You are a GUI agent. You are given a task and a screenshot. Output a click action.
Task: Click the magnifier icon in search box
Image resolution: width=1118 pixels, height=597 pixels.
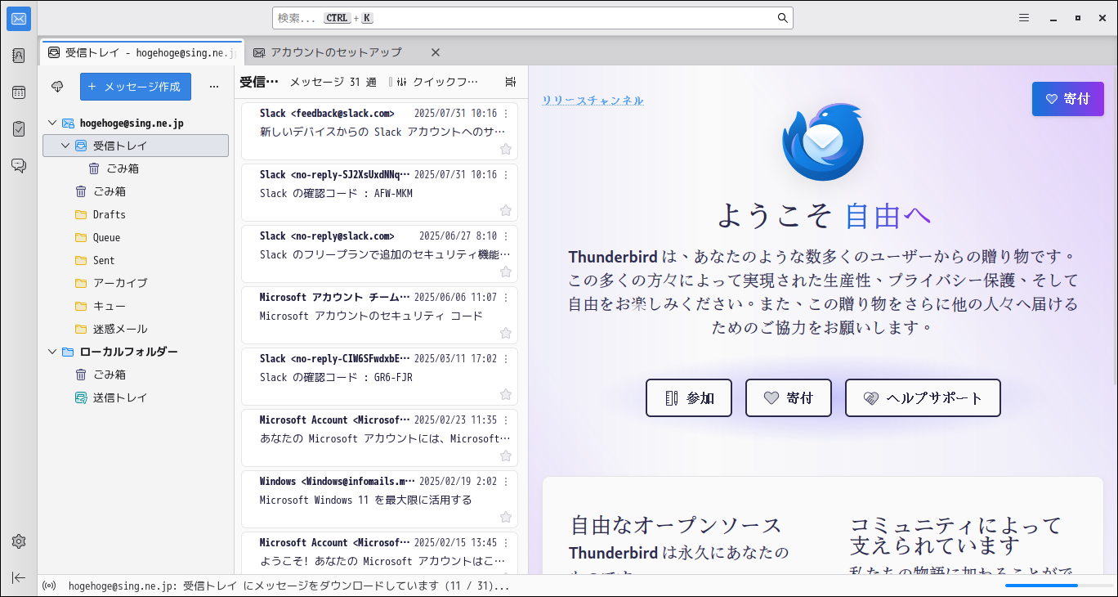click(x=782, y=18)
